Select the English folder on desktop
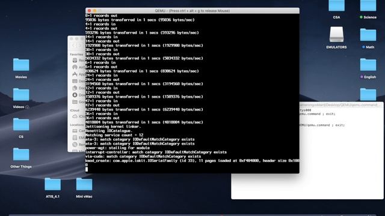 click(x=368, y=68)
